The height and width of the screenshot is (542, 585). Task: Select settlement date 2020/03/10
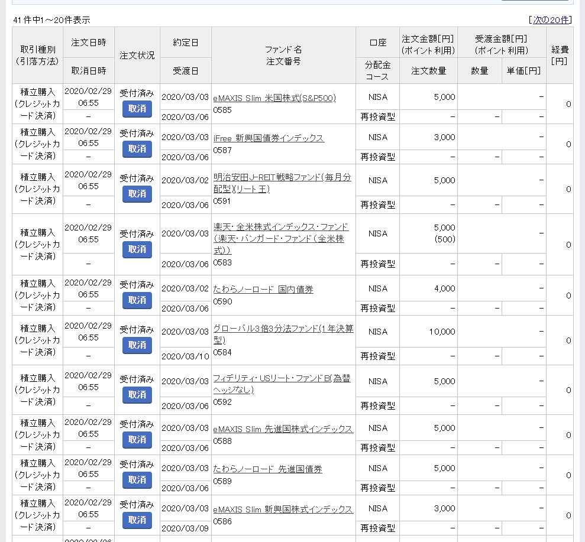click(x=185, y=356)
